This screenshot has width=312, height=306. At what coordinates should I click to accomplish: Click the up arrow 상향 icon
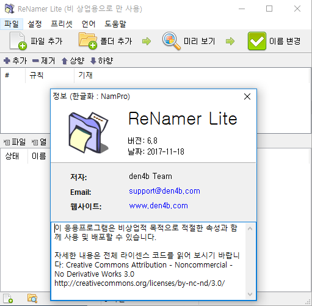click(65, 60)
